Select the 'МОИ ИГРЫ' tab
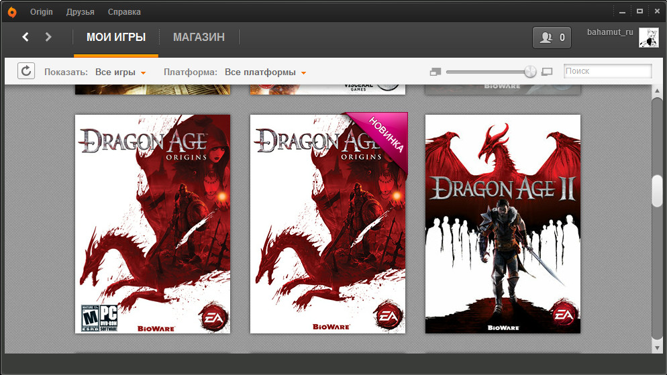 tap(116, 38)
